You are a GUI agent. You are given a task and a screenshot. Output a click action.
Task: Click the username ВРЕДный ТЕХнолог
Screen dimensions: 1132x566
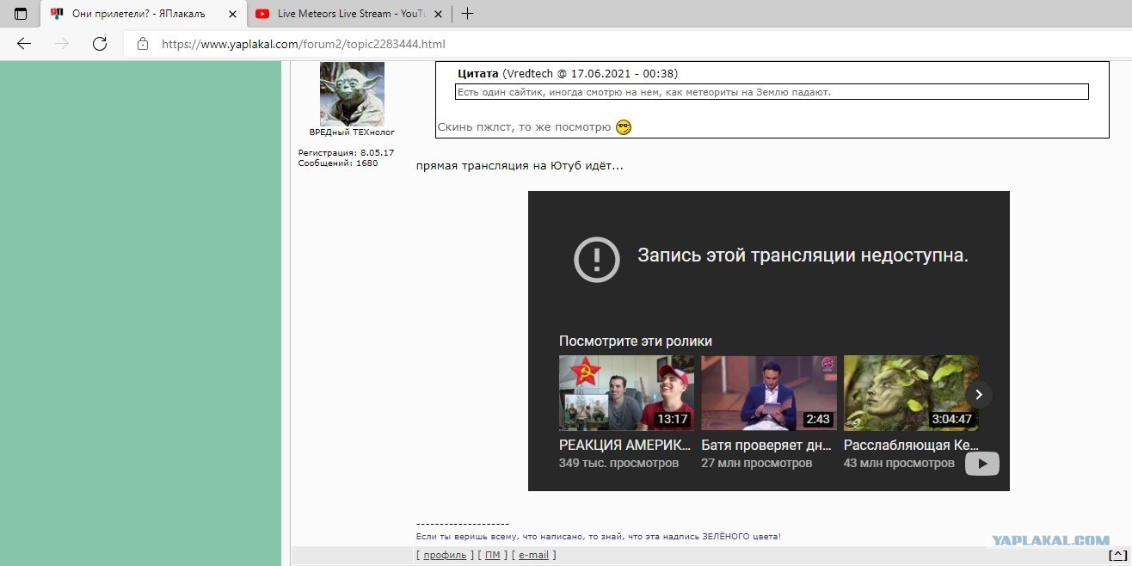352,132
